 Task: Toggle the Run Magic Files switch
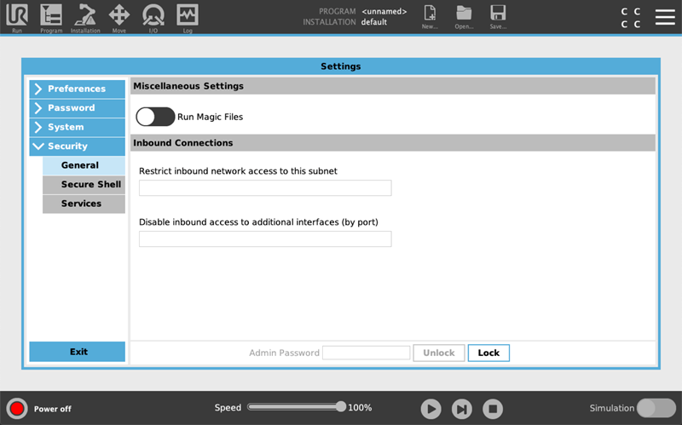pos(155,117)
